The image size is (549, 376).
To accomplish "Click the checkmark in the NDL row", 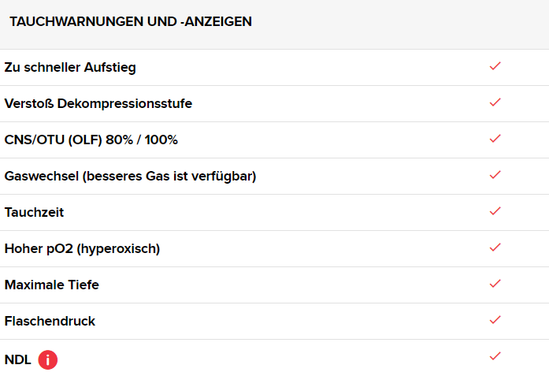I will click(x=495, y=356).
